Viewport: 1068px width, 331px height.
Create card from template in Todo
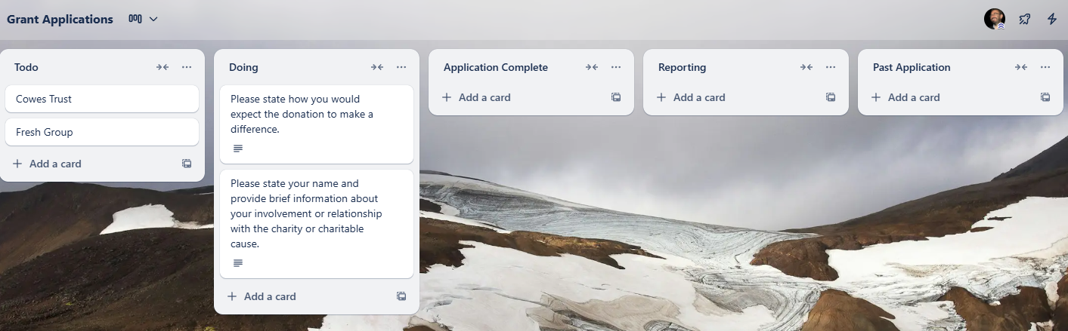tap(187, 164)
